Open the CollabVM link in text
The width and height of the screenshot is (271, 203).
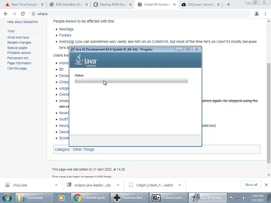160,41
